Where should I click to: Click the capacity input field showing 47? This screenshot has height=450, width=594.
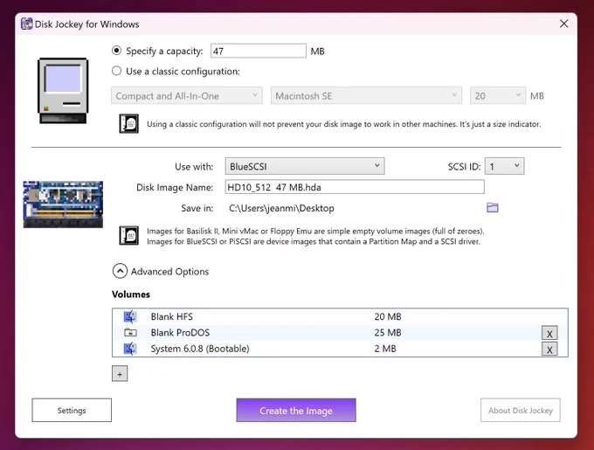point(259,51)
